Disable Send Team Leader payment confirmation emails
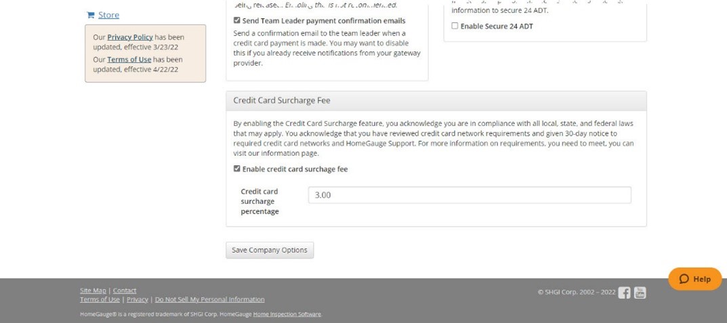 237,20
